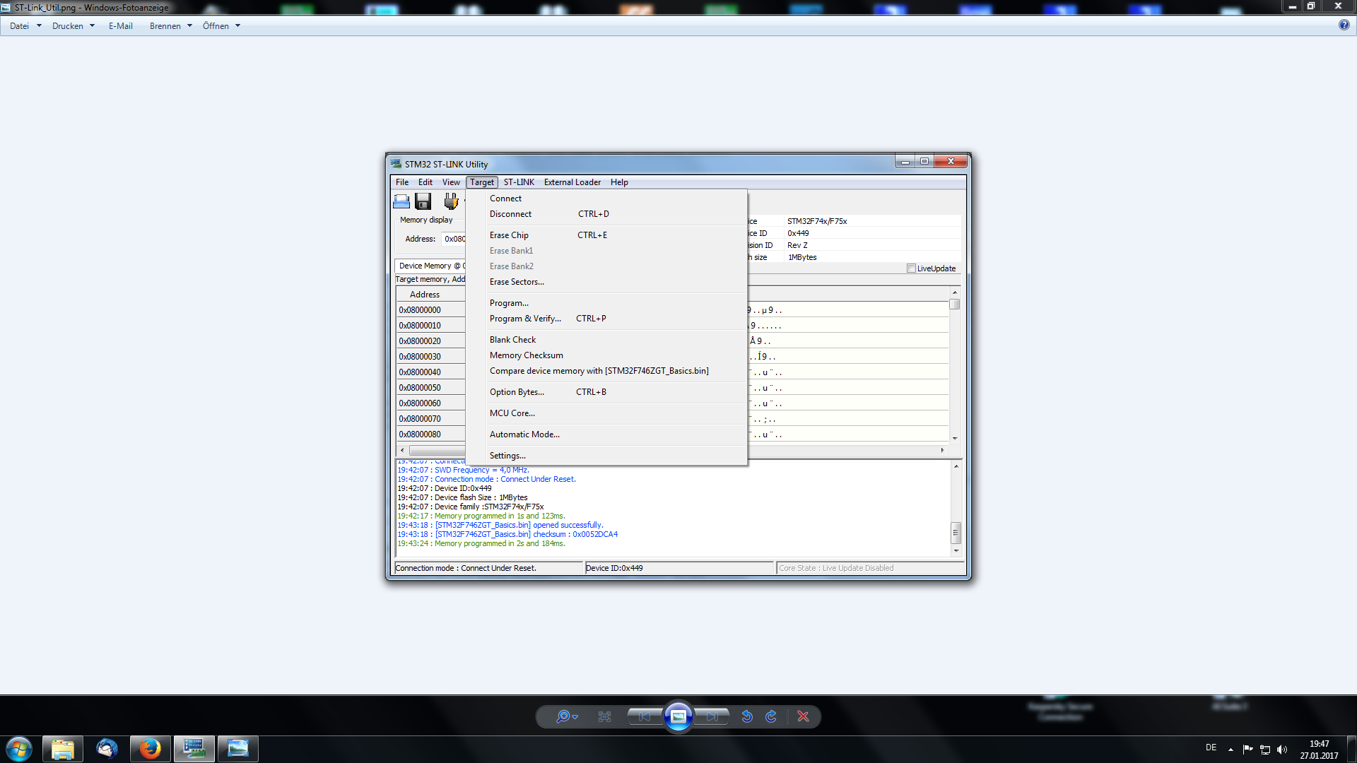Select Disconnect in the Target menu
The width and height of the screenshot is (1357, 763).
pyautogui.click(x=606, y=214)
